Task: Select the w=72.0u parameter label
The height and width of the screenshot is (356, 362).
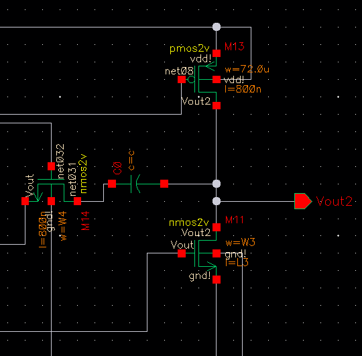Action: pos(247,69)
